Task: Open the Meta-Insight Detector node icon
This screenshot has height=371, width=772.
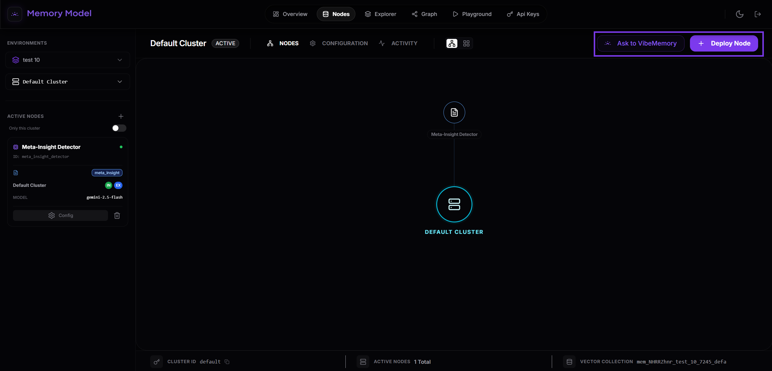Action: 454,112
